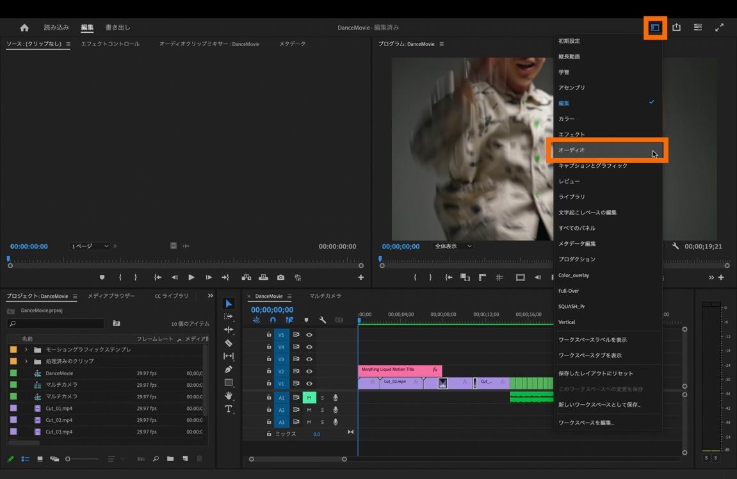Image resolution: width=737 pixels, height=479 pixels.
Task: Select the Pen tool
Action: [229, 369]
